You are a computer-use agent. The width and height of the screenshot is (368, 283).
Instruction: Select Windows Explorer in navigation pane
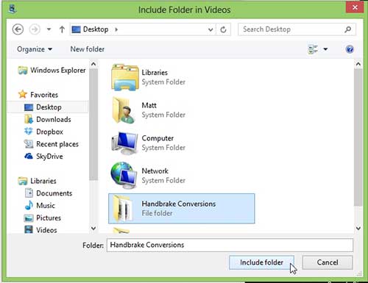tap(58, 71)
